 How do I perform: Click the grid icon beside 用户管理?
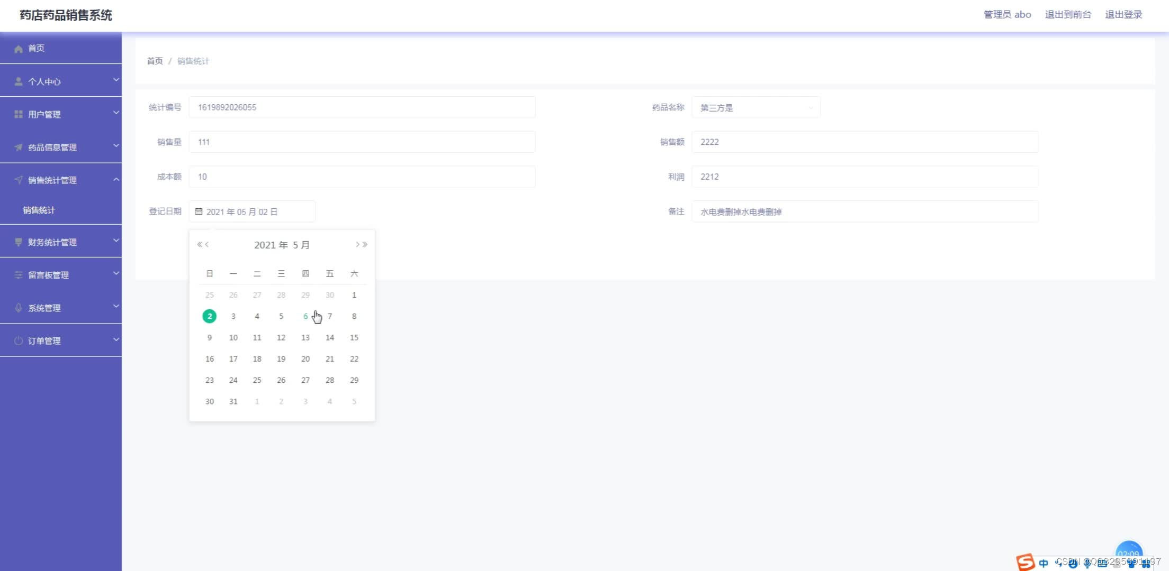(19, 114)
